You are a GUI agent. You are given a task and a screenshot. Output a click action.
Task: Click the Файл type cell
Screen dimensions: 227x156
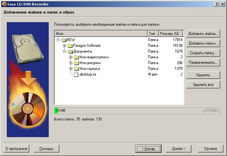pyautogui.click(x=153, y=74)
